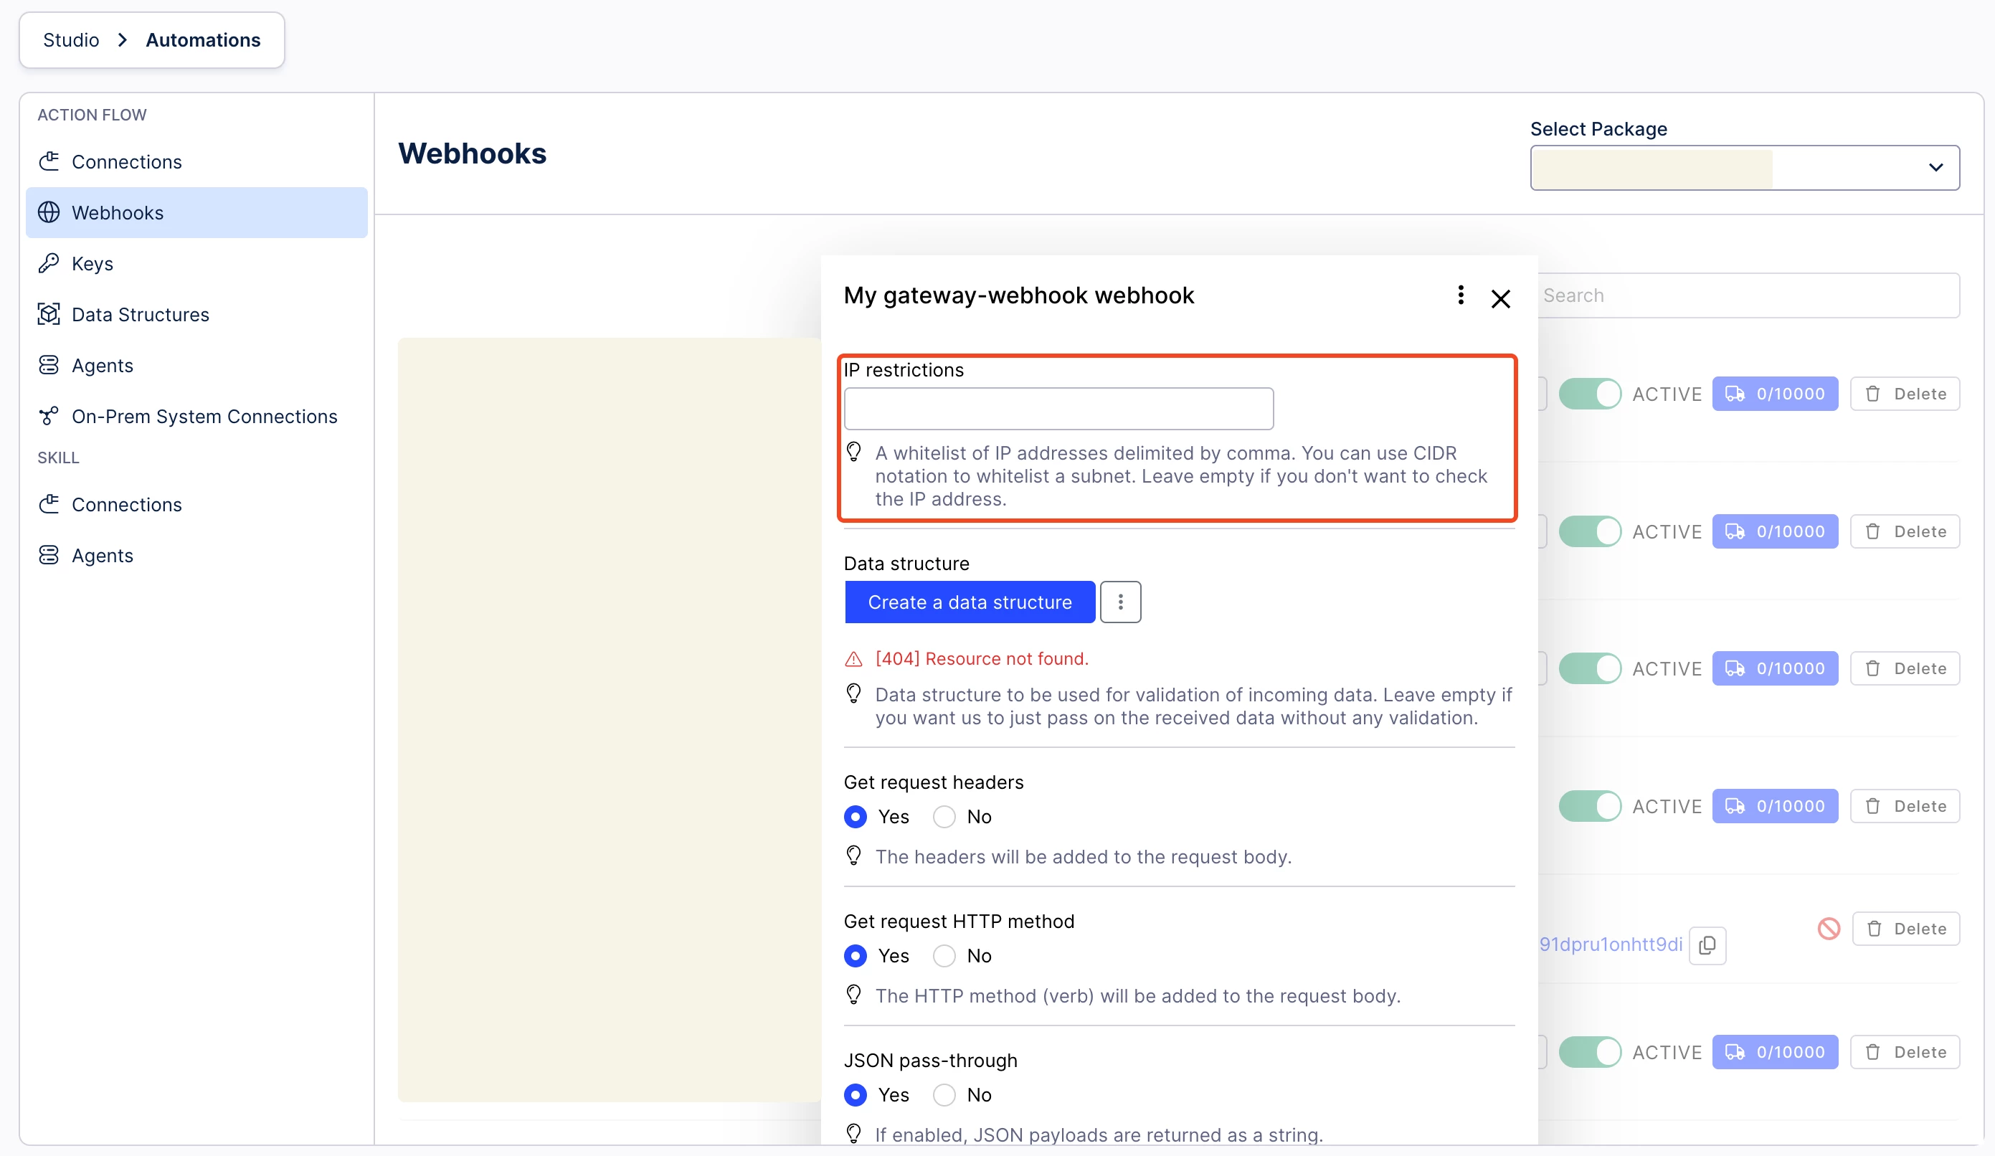1995x1156 pixels.
Task: Select No for Get request HTTP method
Action: click(944, 956)
